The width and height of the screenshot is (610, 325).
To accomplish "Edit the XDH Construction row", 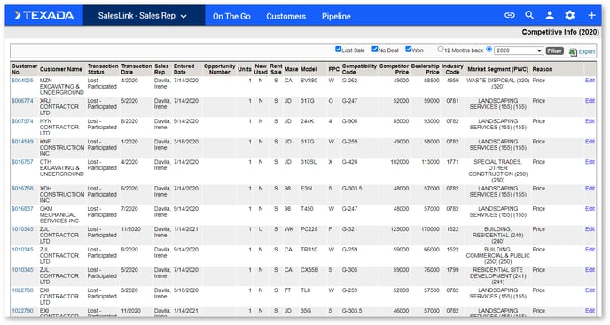I will [590, 188].
